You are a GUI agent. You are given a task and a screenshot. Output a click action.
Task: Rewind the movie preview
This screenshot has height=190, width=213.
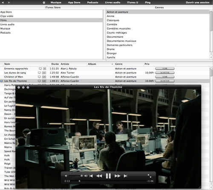pos(99,176)
